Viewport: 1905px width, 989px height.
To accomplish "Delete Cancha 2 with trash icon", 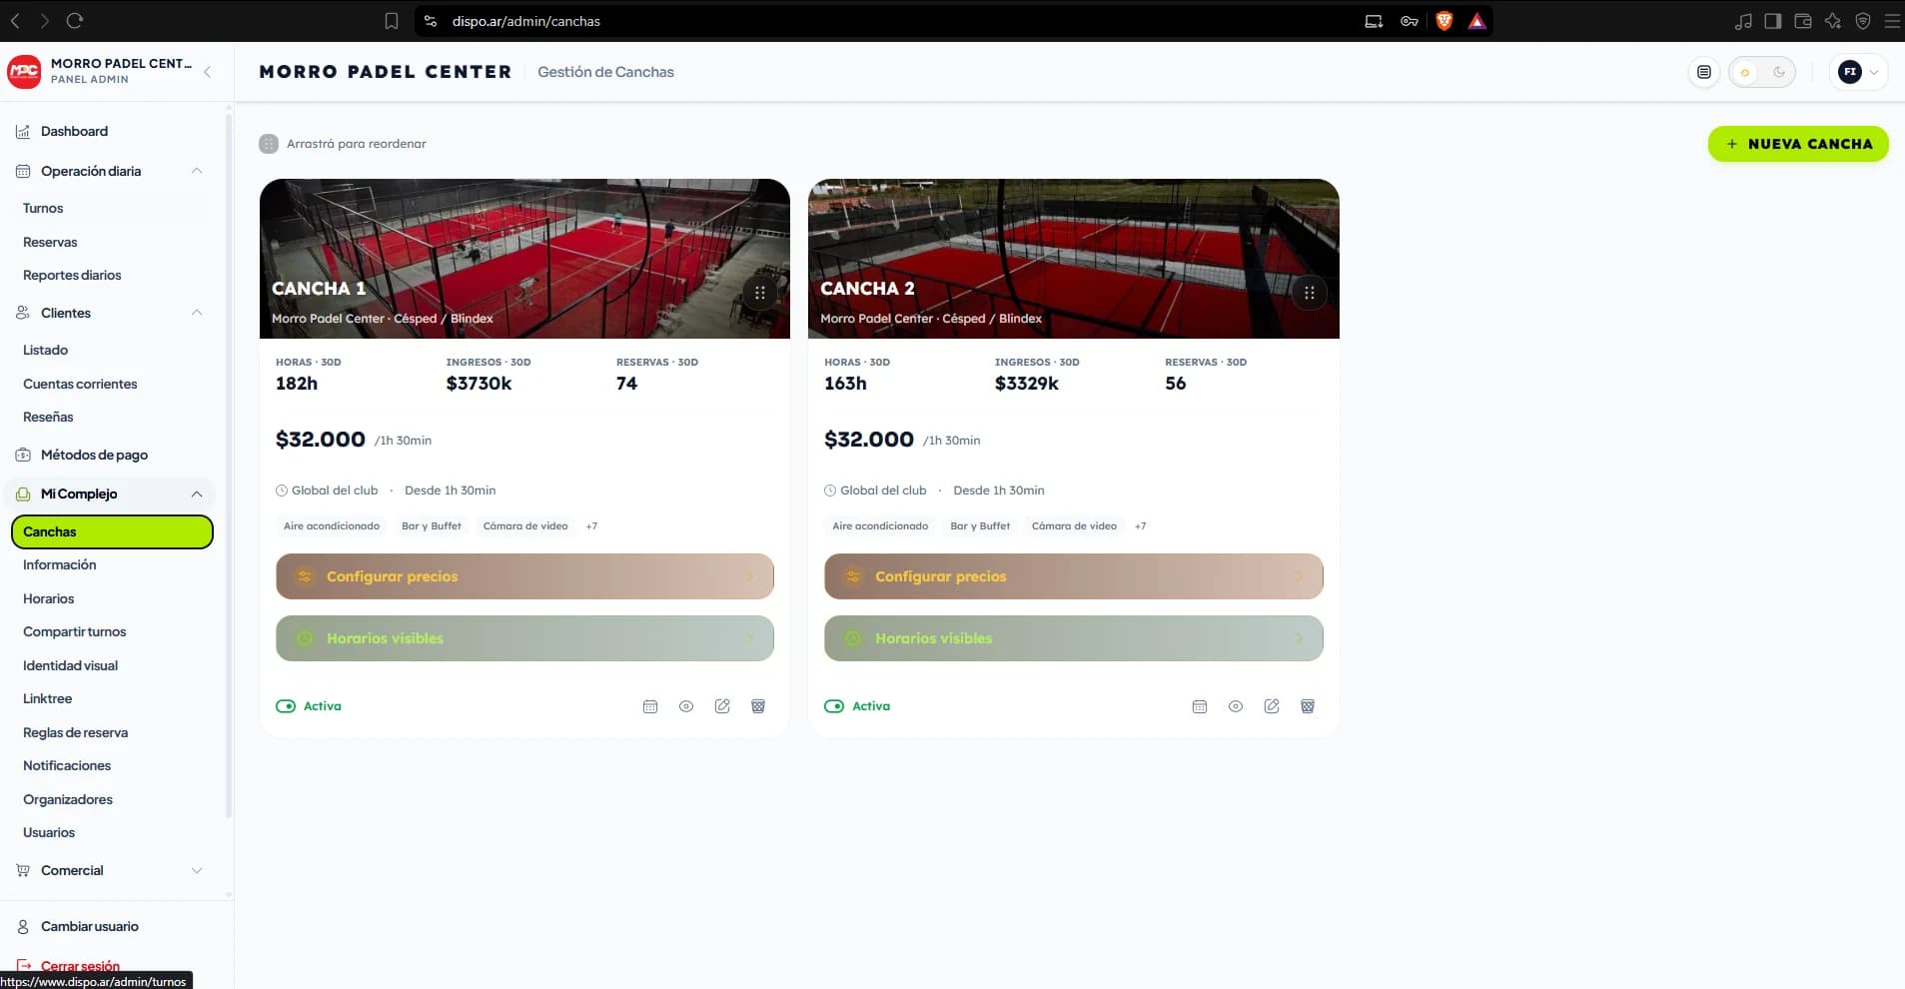I will point(1308,706).
